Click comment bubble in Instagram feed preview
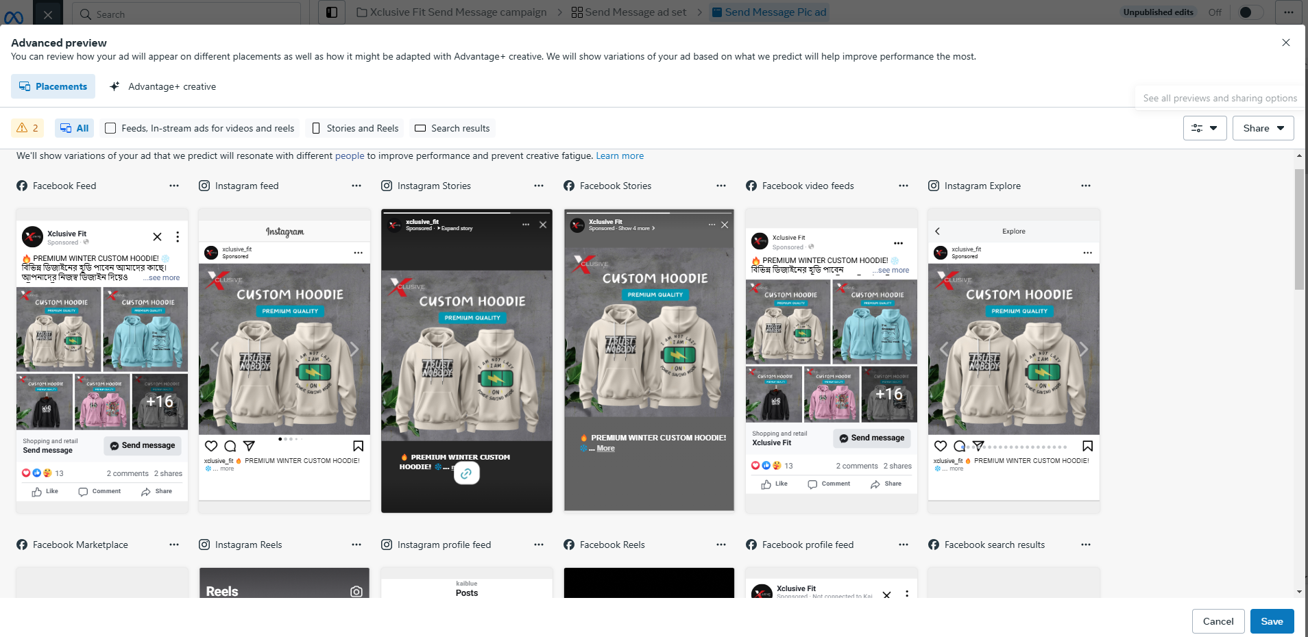Viewport: 1308px width, 637px height. pyautogui.click(x=230, y=446)
